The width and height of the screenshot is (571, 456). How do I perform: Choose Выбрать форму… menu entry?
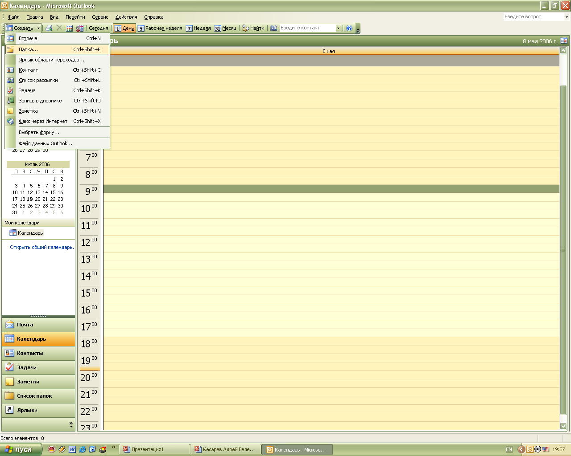click(x=57, y=132)
